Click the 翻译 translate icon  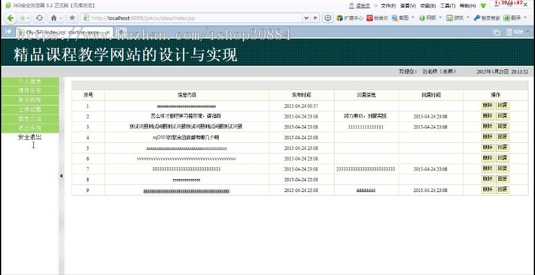click(x=512, y=18)
